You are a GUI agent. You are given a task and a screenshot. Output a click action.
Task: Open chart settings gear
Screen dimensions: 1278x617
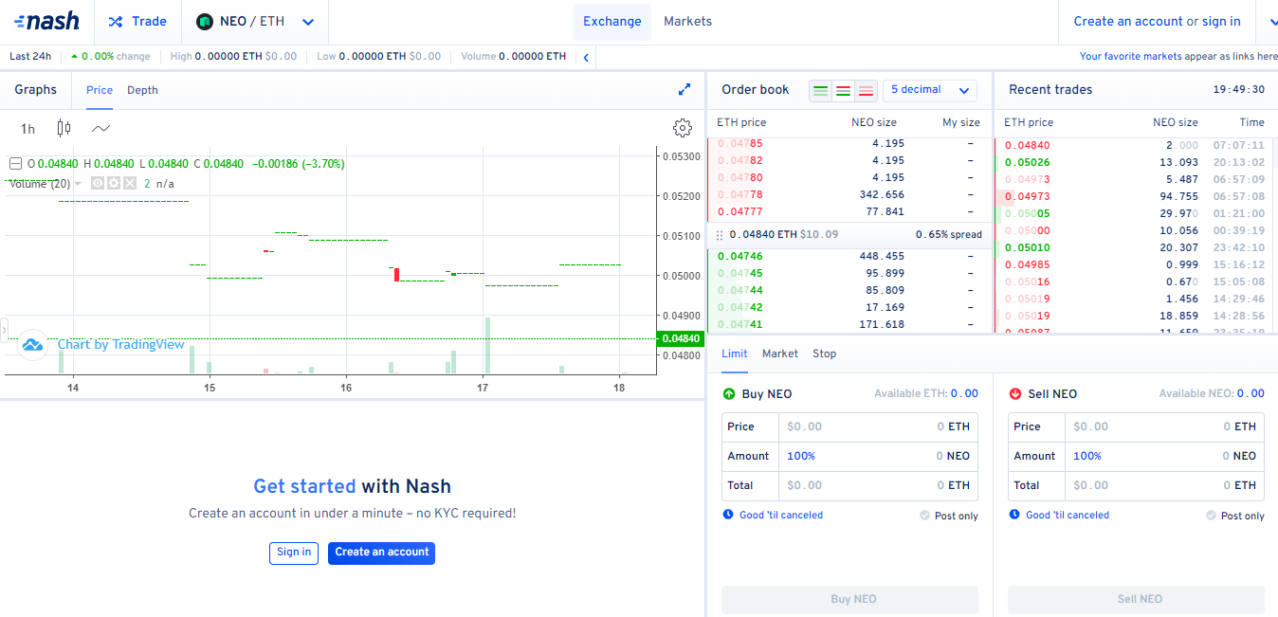[682, 128]
